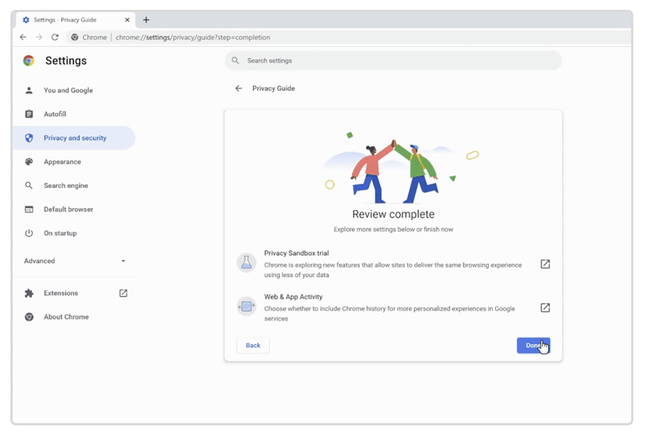Screen dimensions: 645x437
Task: Select Autofill in the sidebar
Action: click(55, 114)
